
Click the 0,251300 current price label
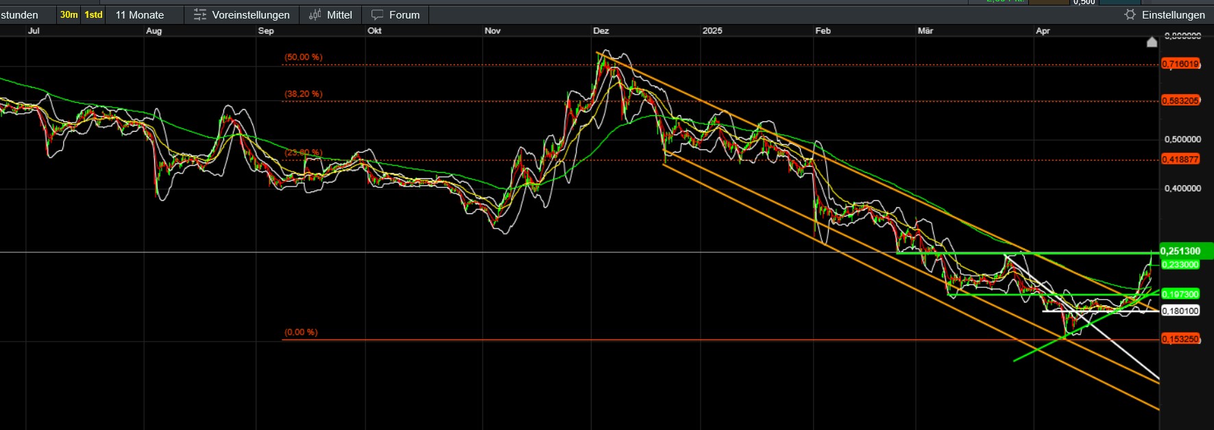tap(1180, 251)
